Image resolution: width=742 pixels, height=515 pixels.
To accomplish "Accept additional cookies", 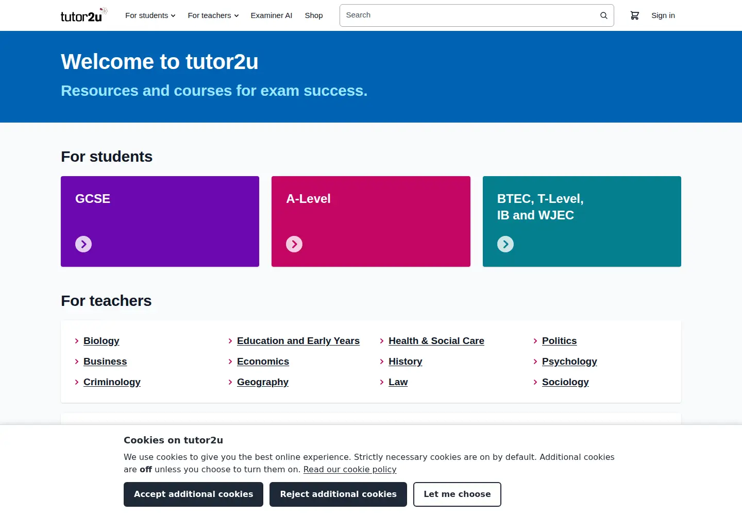I will point(193,494).
